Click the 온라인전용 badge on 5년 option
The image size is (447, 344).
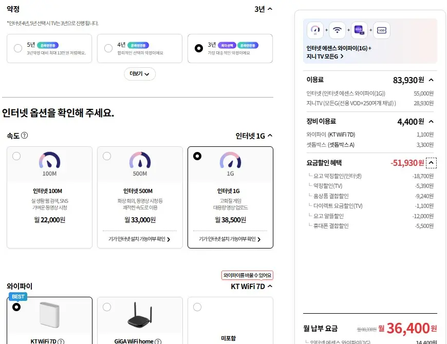click(48, 45)
